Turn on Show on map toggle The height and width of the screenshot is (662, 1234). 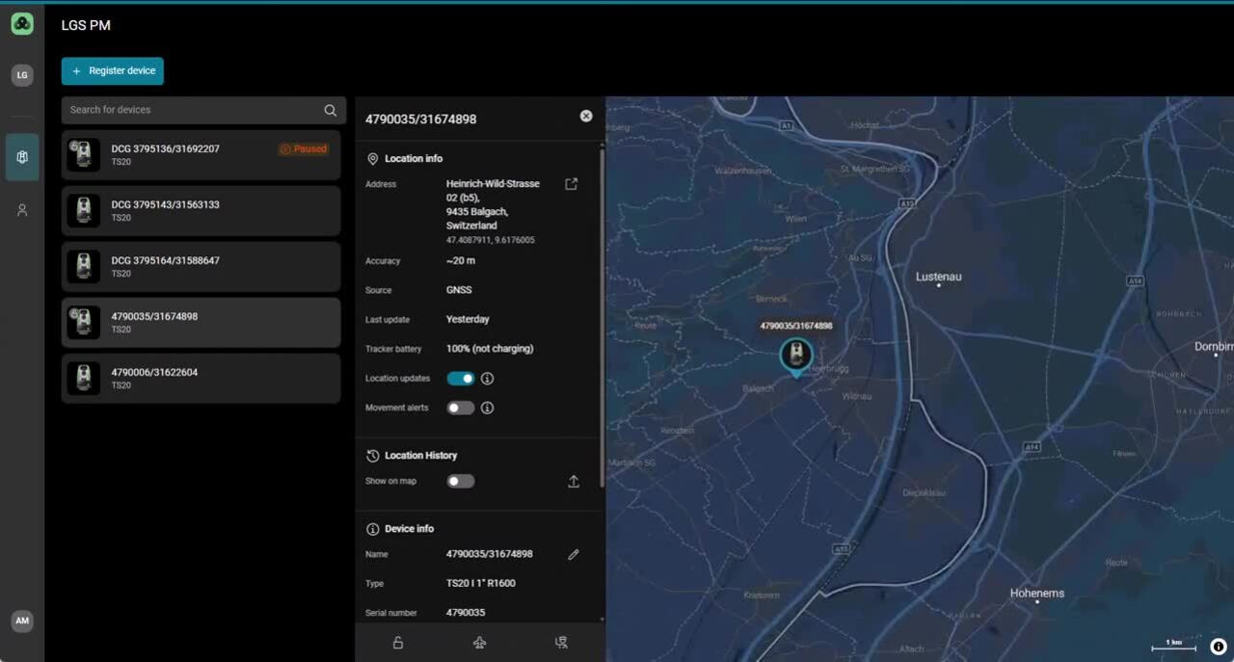click(461, 481)
